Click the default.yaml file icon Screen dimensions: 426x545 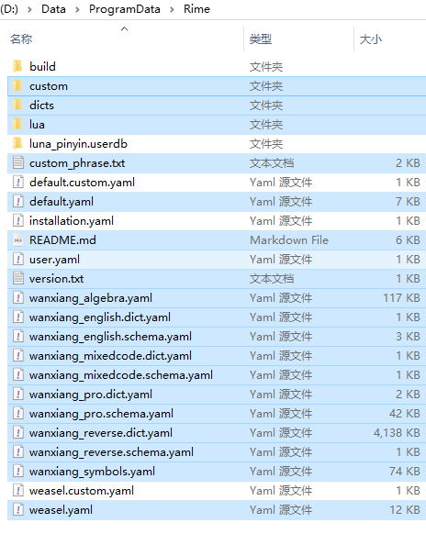[x=18, y=201]
